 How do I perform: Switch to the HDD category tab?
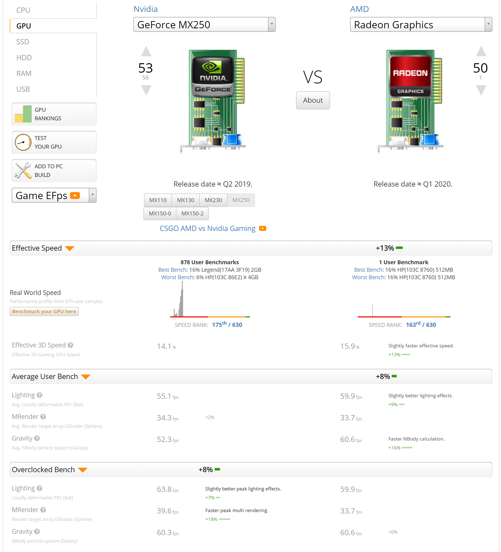tap(53, 58)
